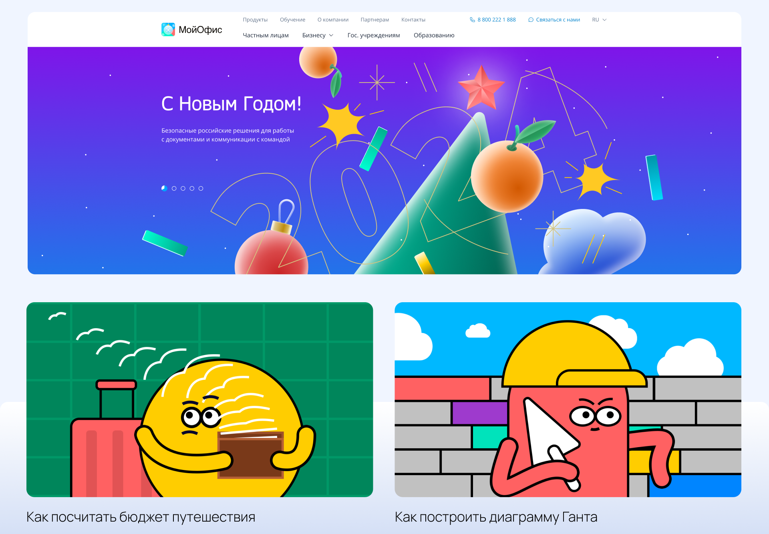
Task: Jump to the fifth carousel slide dot
Action: [201, 188]
